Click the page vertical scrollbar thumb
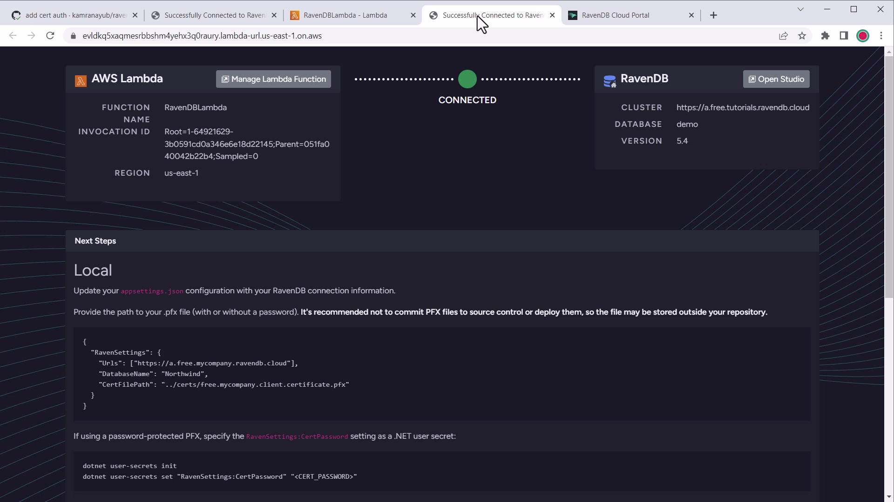Screen dimensions: 894x502 (889, 177)
